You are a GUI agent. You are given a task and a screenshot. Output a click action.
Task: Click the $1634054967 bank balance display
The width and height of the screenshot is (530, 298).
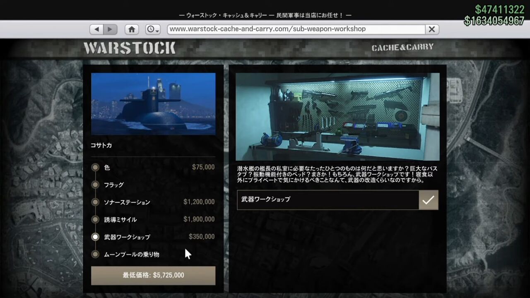click(494, 21)
